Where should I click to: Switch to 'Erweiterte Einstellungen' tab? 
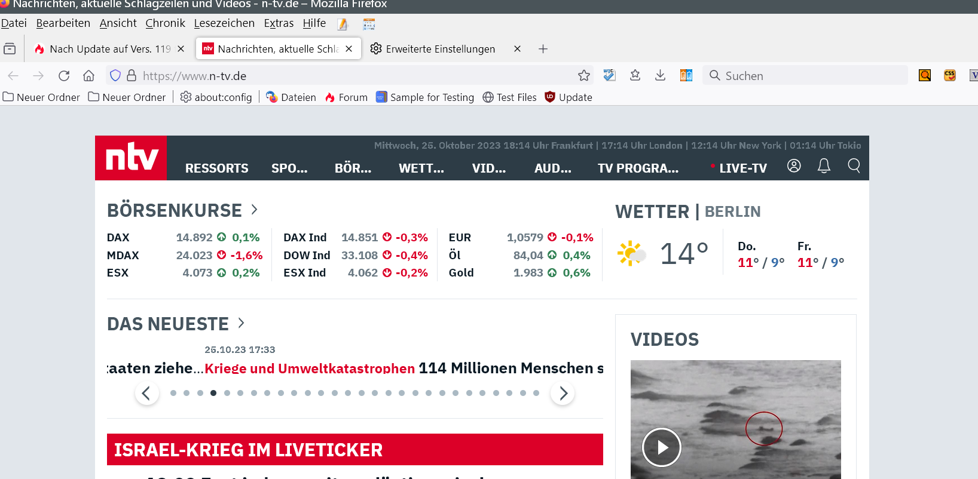[441, 49]
